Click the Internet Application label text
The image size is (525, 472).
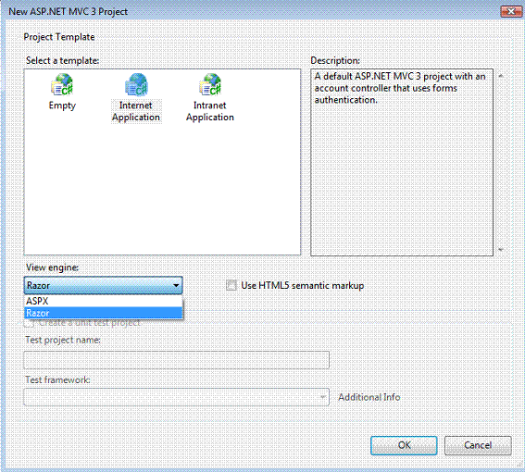[x=136, y=111]
